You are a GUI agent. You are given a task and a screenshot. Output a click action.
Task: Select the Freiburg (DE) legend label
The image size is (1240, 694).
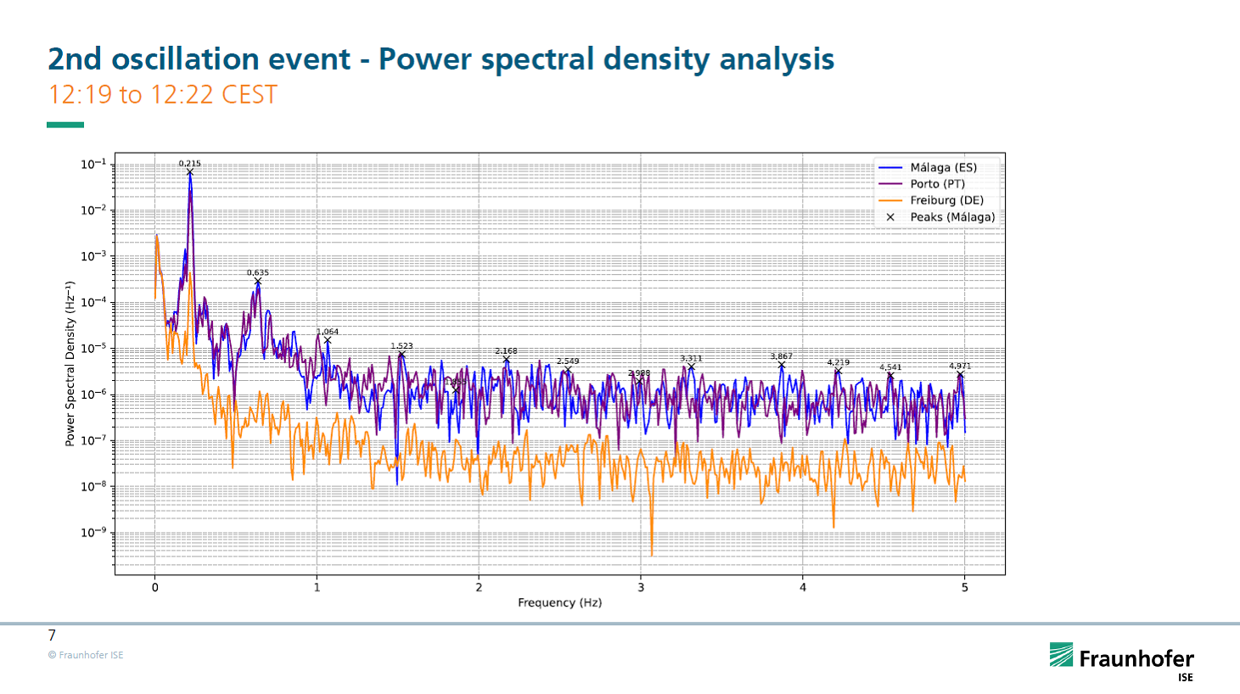(946, 201)
